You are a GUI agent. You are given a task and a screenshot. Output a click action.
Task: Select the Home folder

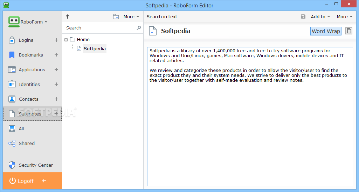point(83,39)
